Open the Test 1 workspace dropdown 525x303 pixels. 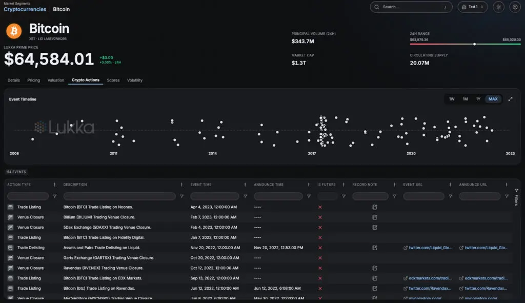coord(472,7)
